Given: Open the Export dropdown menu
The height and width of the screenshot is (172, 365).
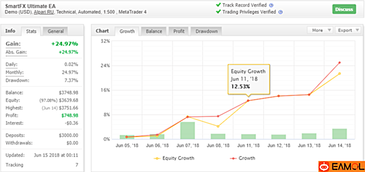Looking at the screenshot, I should [x=348, y=30].
